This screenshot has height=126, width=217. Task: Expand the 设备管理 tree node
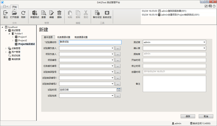click(x=6, y=48)
